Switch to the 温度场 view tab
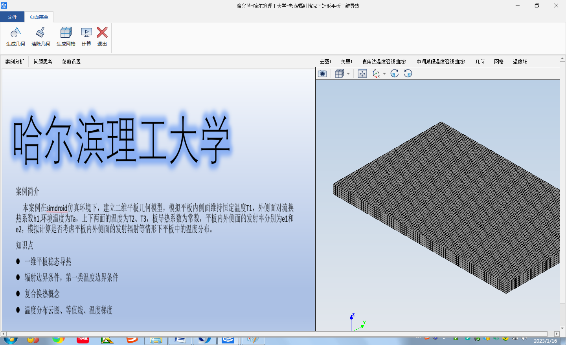Image resolution: width=566 pixels, height=345 pixels. point(520,62)
